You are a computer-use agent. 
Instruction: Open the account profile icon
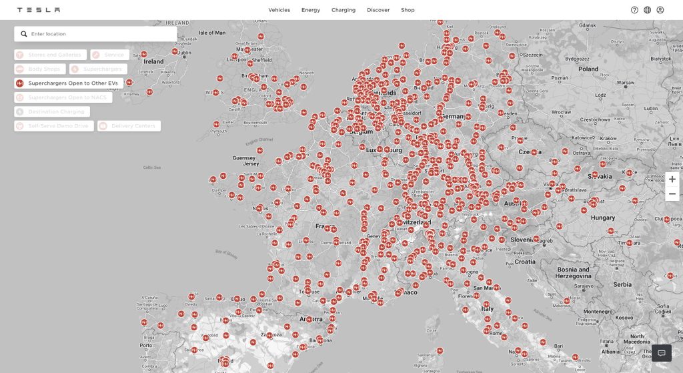[660, 10]
